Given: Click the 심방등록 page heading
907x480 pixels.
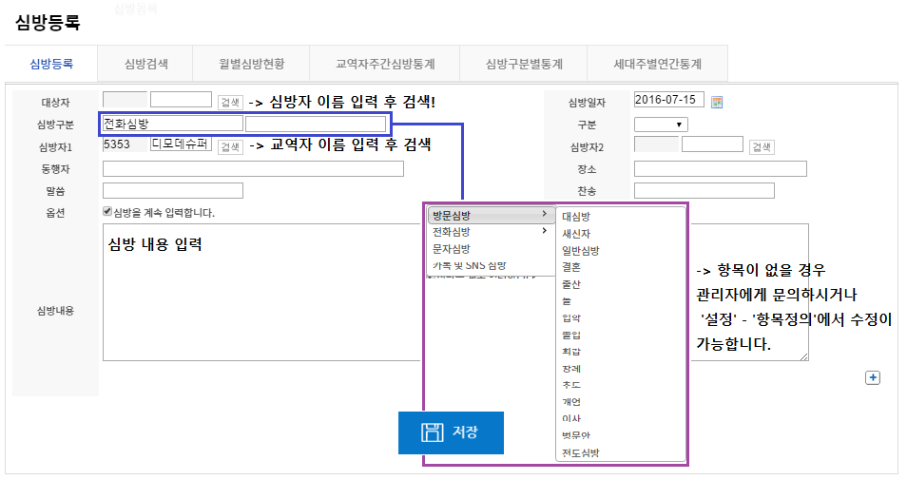Looking at the screenshot, I should pyautogui.click(x=48, y=23).
